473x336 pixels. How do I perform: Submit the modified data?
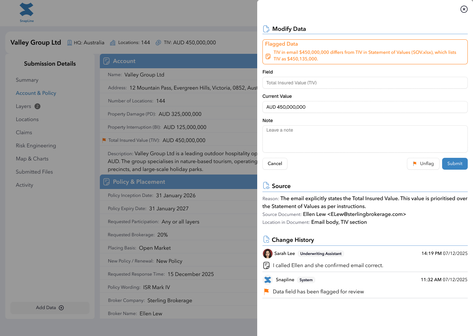455,163
